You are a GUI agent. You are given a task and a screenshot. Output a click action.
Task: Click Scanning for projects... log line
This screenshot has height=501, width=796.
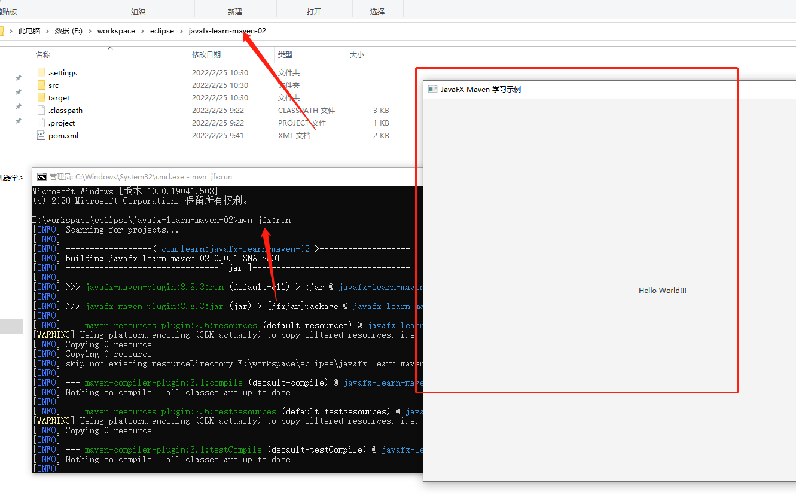point(122,230)
